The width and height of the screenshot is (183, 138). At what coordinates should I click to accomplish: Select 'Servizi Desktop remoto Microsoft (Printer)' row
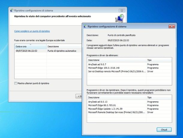point(129,71)
